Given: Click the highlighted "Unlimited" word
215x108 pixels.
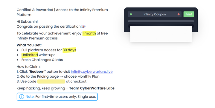Looking at the screenshot, I should click(30, 55).
